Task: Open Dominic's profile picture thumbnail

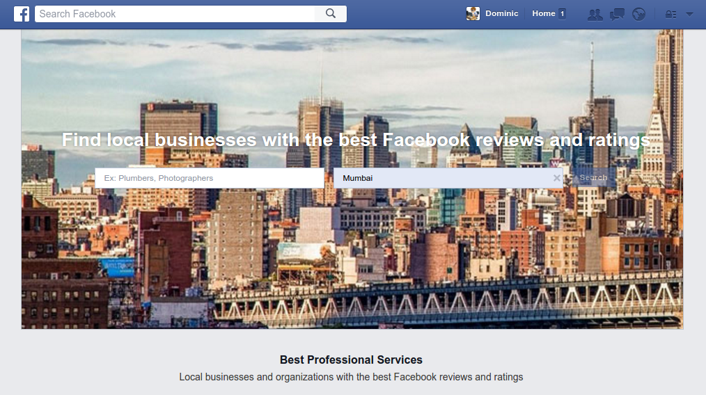Action: (x=473, y=14)
